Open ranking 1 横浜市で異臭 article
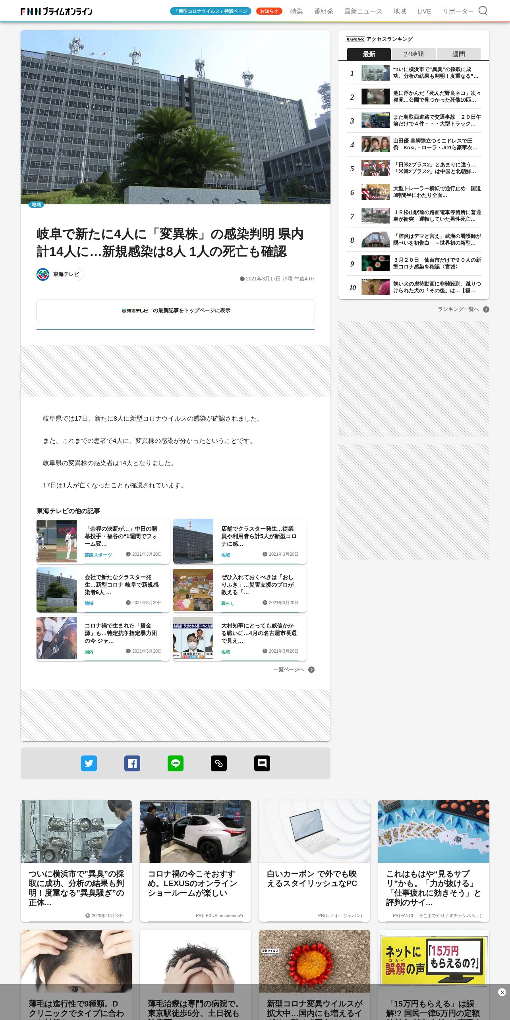The height and width of the screenshot is (1020, 510). (414, 73)
